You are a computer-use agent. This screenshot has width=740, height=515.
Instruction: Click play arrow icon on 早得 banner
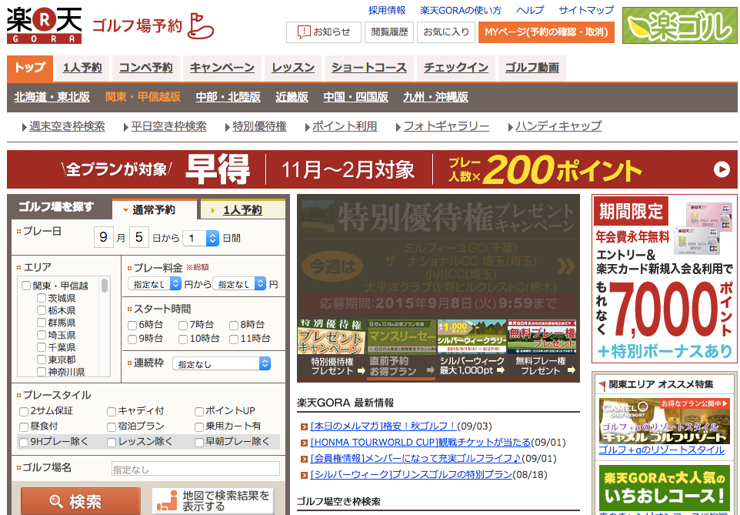722,169
